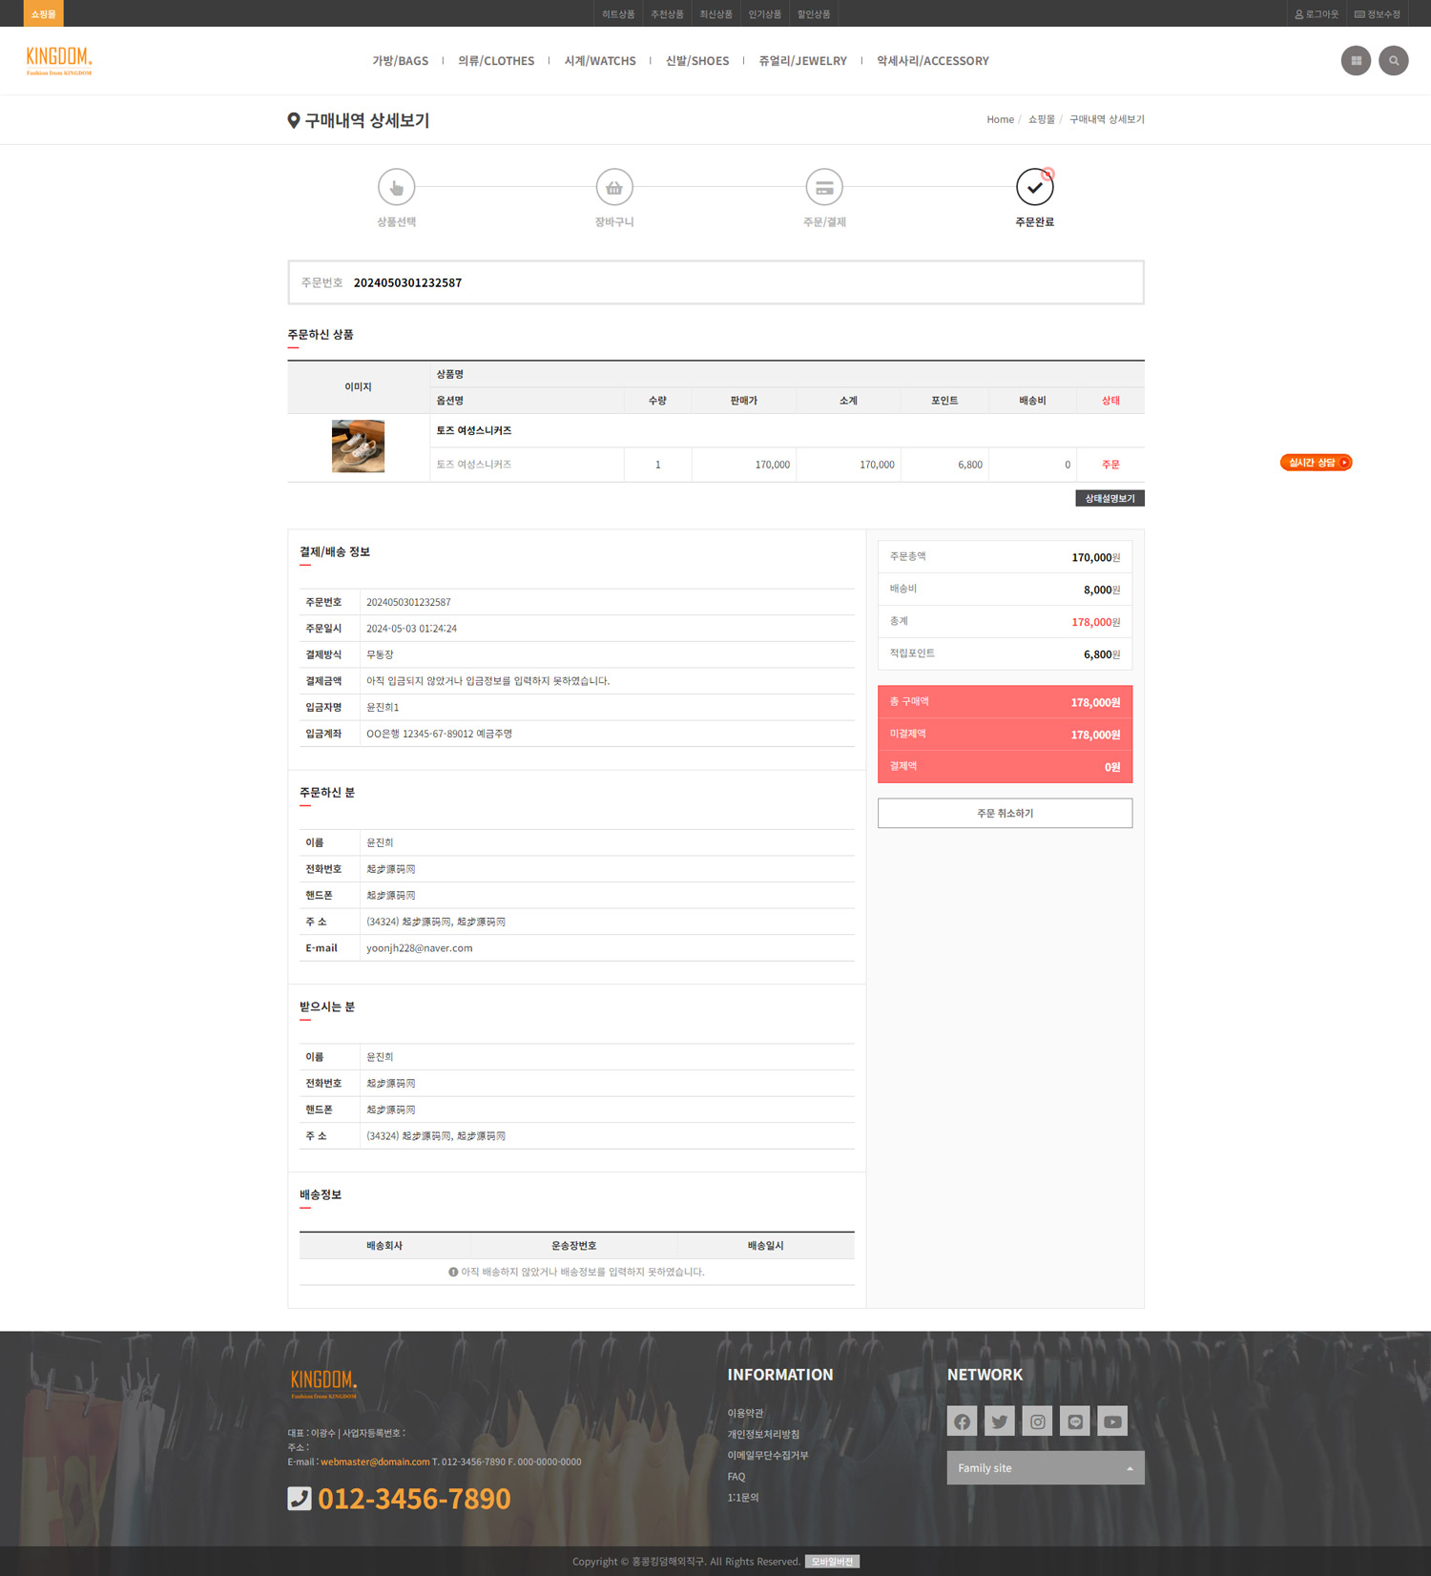Click the 무통장 payment method value
The height and width of the screenshot is (1576, 1431).
[x=380, y=655]
